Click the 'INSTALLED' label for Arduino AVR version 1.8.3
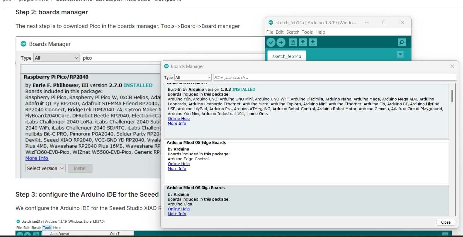This screenshot has height=237, width=463. tap(244, 90)
